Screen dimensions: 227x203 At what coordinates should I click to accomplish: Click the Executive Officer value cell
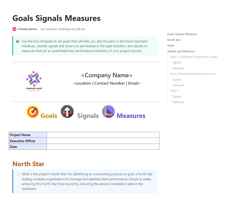tap(103, 141)
